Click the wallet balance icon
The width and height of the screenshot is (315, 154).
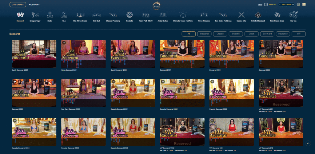pos(266,5)
